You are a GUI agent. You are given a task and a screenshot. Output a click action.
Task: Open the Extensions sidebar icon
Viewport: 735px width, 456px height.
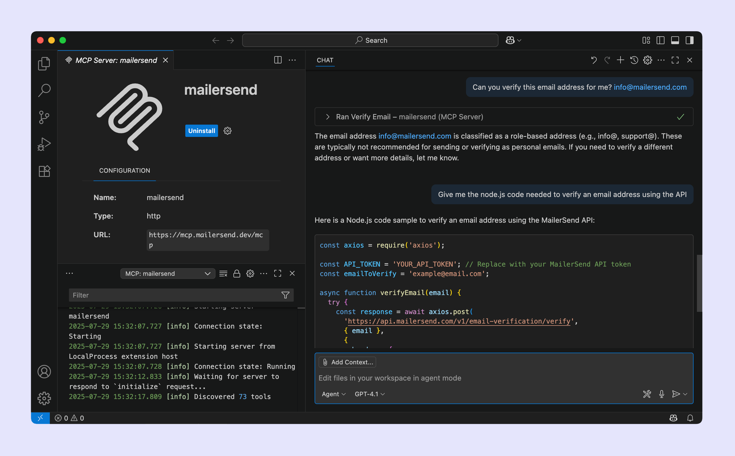44,171
